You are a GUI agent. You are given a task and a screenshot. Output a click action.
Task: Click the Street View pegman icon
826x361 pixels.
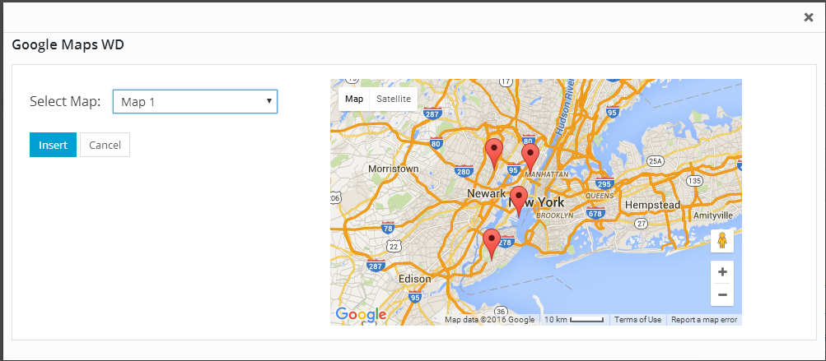click(x=722, y=241)
